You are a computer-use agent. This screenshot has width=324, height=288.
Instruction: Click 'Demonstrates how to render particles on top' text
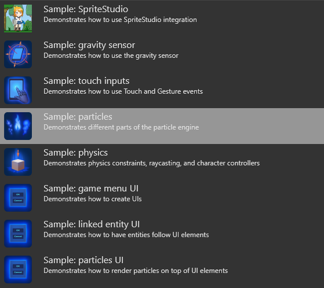coord(136,271)
